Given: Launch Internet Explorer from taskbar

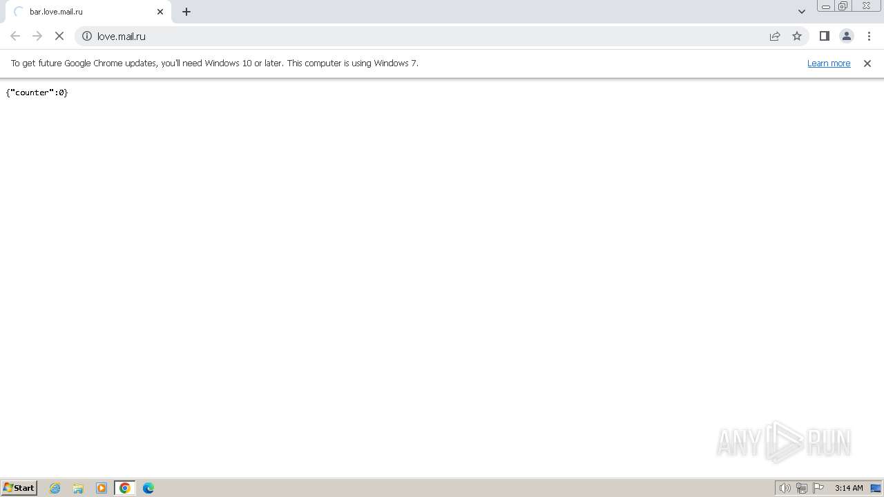Looking at the screenshot, I should [x=55, y=488].
